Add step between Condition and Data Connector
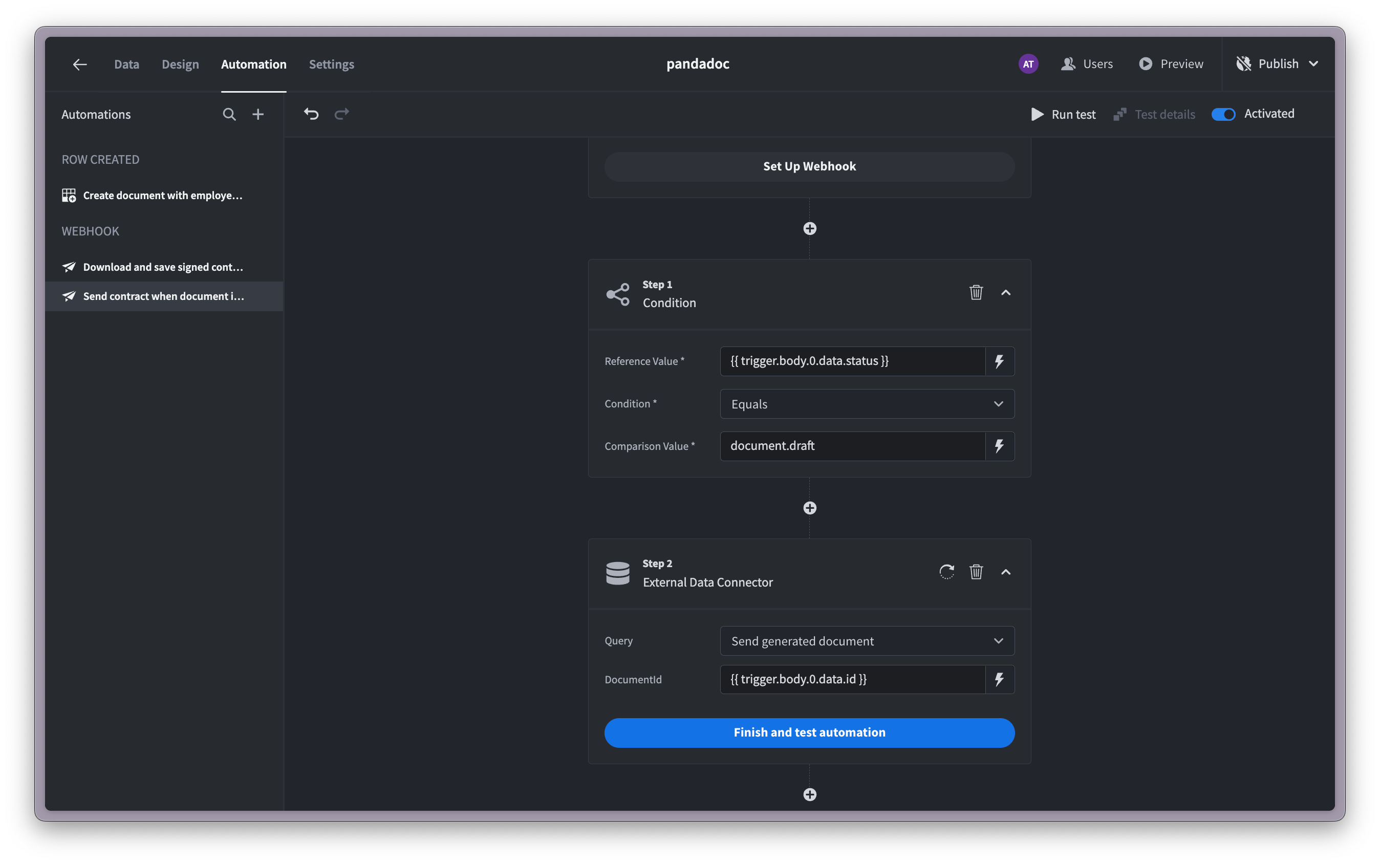The width and height of the screenshot is (1380, 864). tap(810, 508)
